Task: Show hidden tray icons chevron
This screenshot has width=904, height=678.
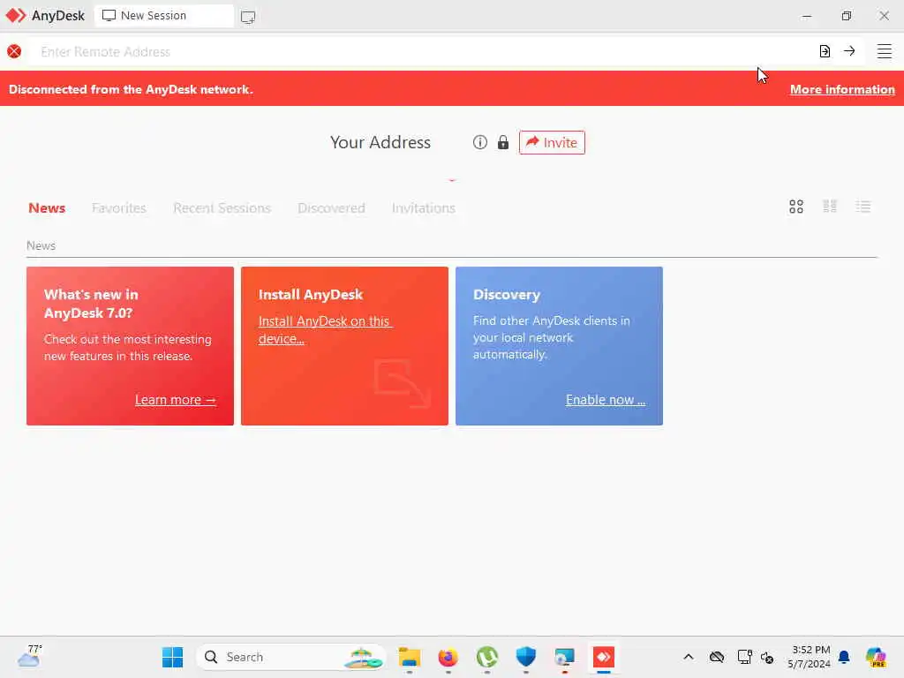Action: coord(689,657)
